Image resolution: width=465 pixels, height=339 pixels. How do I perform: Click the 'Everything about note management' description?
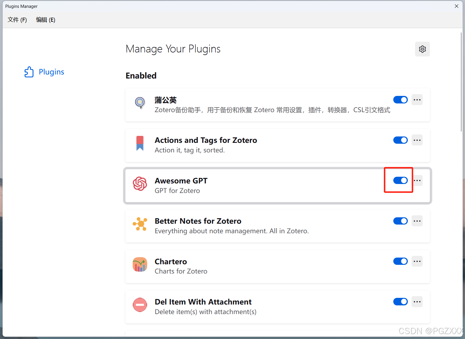[x=232, y=231]
